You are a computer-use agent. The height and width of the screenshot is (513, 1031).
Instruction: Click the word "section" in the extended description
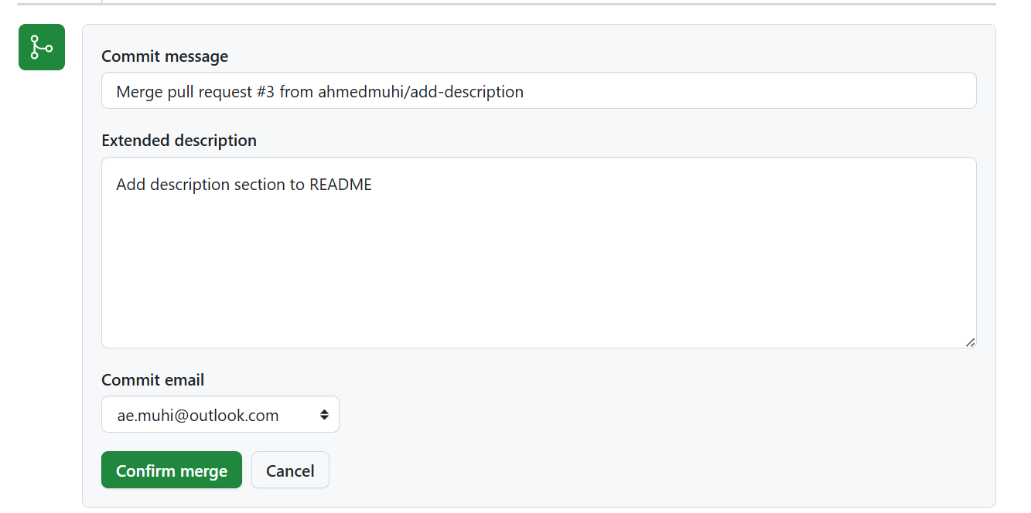[261, 185]
